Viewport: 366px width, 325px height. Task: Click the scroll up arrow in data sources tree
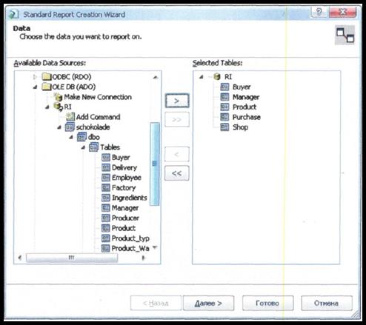click(x=155, y=77)
